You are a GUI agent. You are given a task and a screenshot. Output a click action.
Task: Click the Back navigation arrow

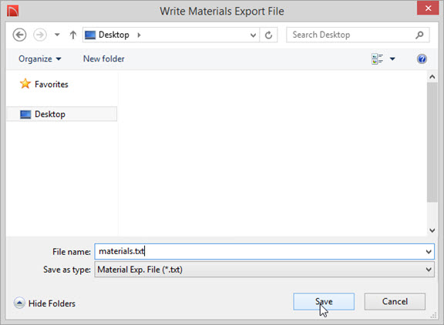[19, 35]
